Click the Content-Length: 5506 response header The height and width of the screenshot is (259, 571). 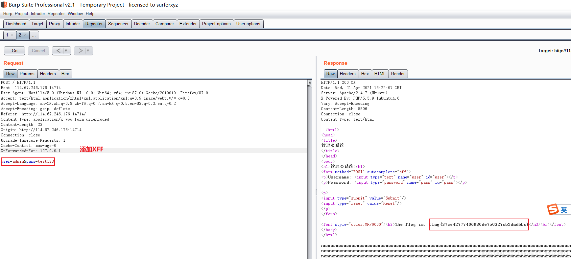[x=344, y=109]
